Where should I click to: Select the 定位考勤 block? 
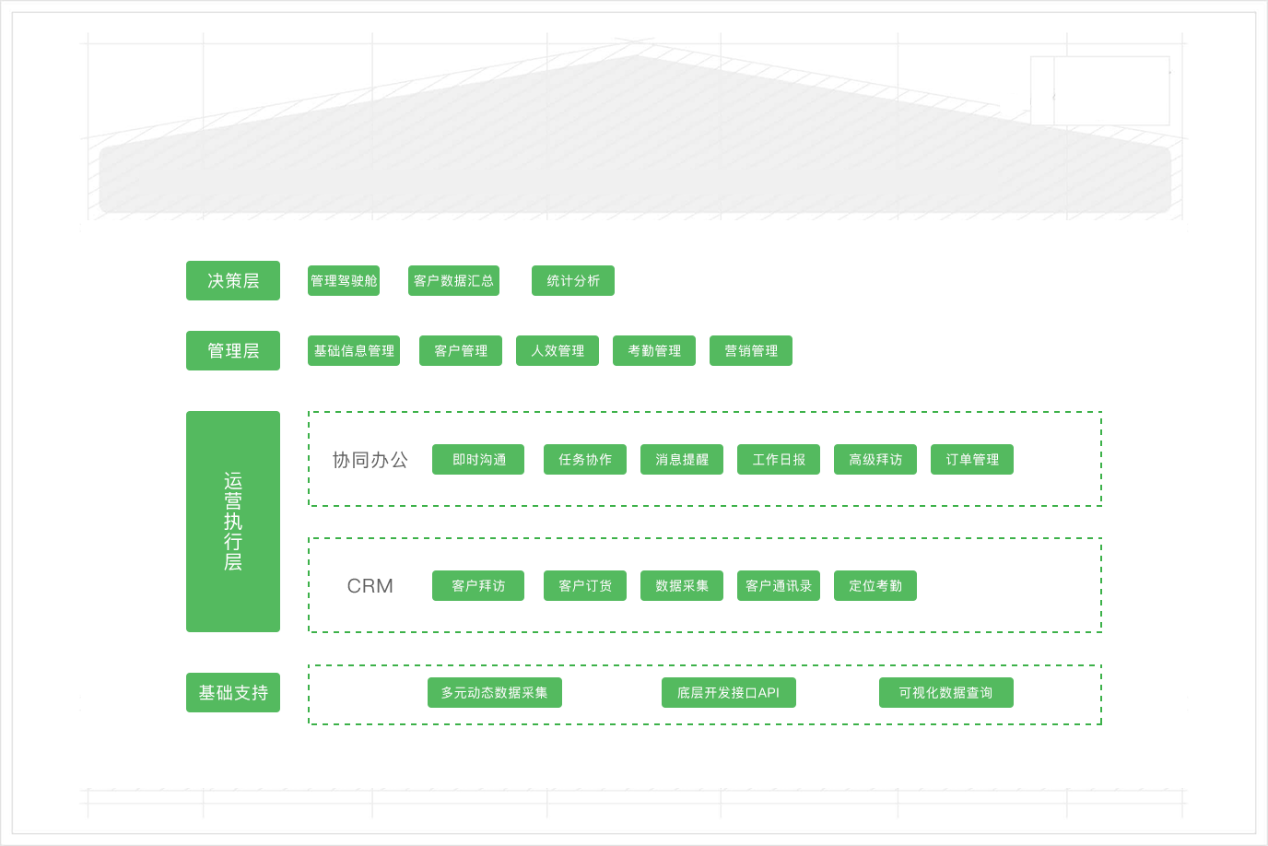click(x=875, y=586)
